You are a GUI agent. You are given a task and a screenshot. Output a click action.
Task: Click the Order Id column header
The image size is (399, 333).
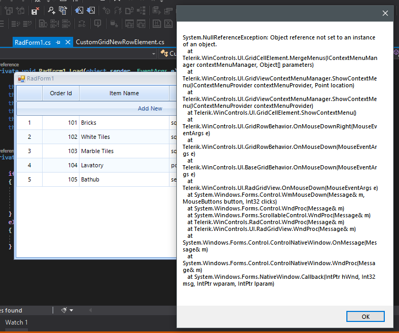point(61,93)
